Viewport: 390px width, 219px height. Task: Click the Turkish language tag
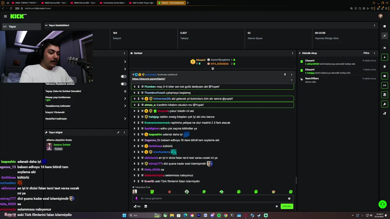pos(58,149)
